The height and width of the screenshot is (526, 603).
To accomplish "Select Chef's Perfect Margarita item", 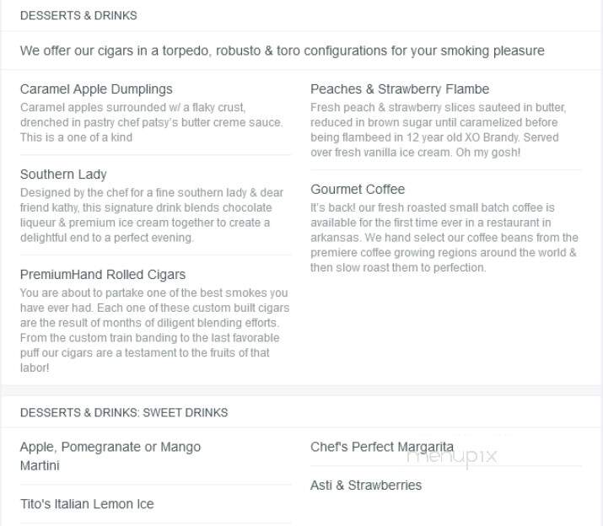I will pos(382,447).
